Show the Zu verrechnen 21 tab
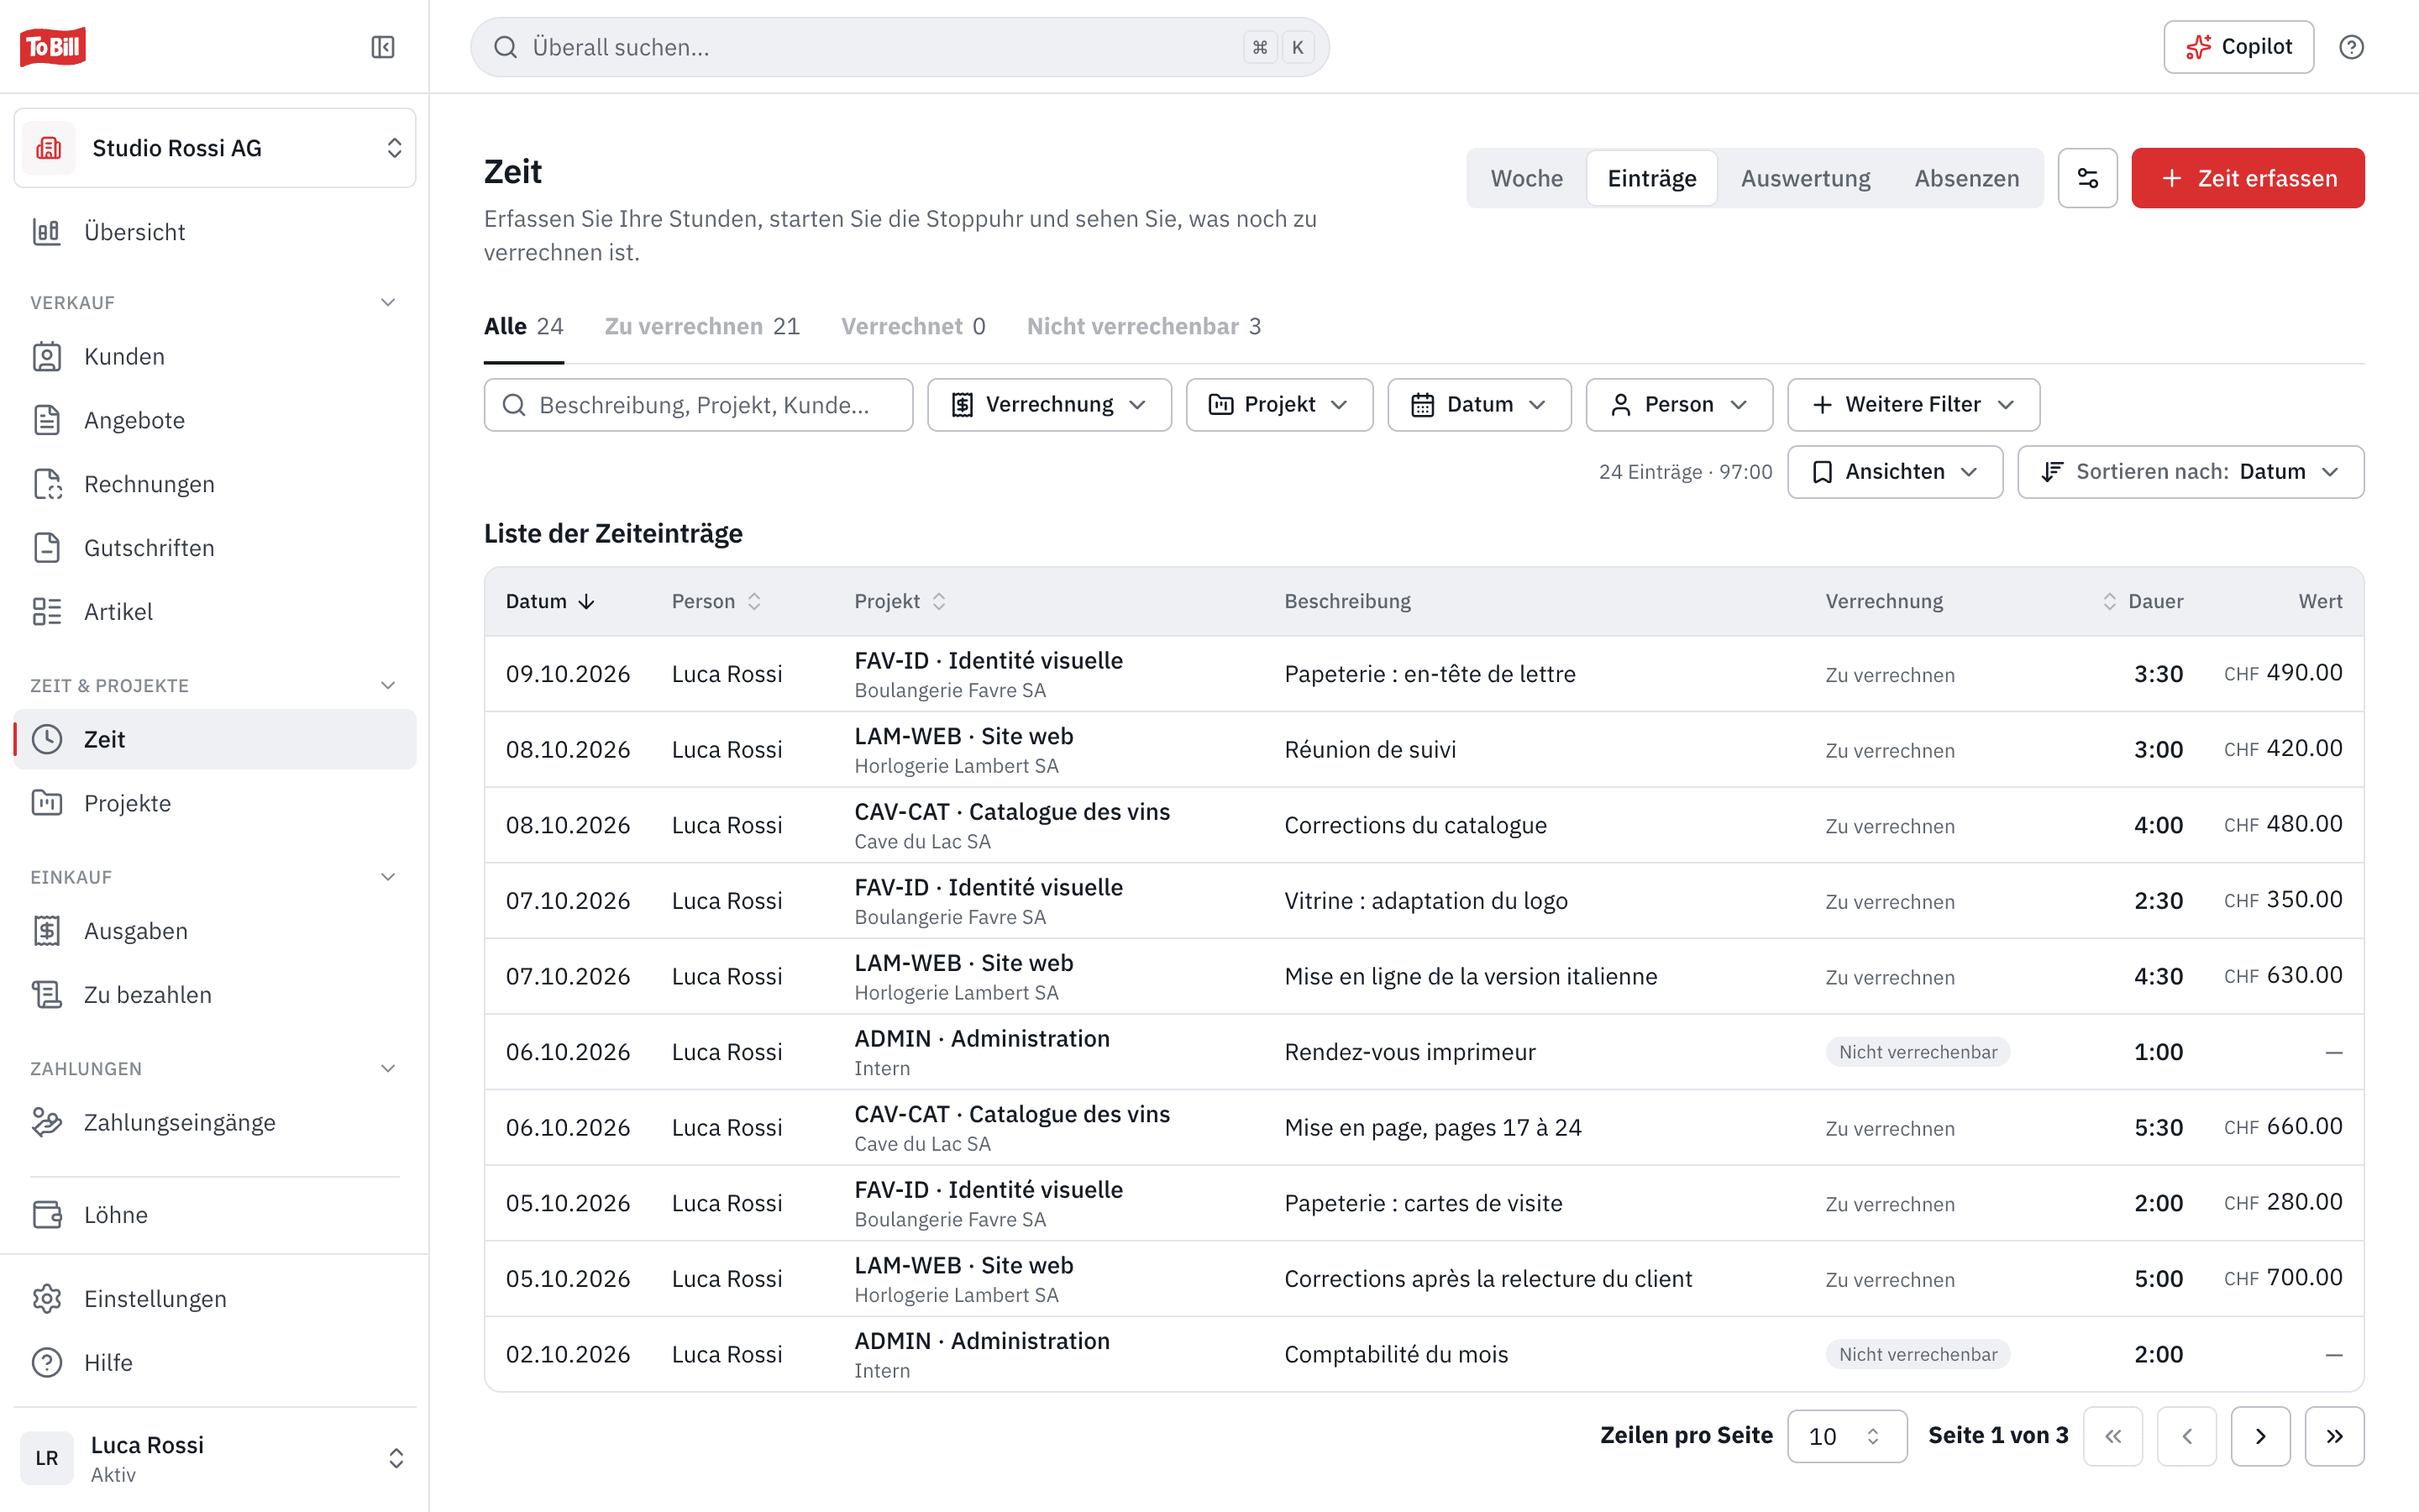The height and width of the screenshot is (1512, 2419). 701,326
